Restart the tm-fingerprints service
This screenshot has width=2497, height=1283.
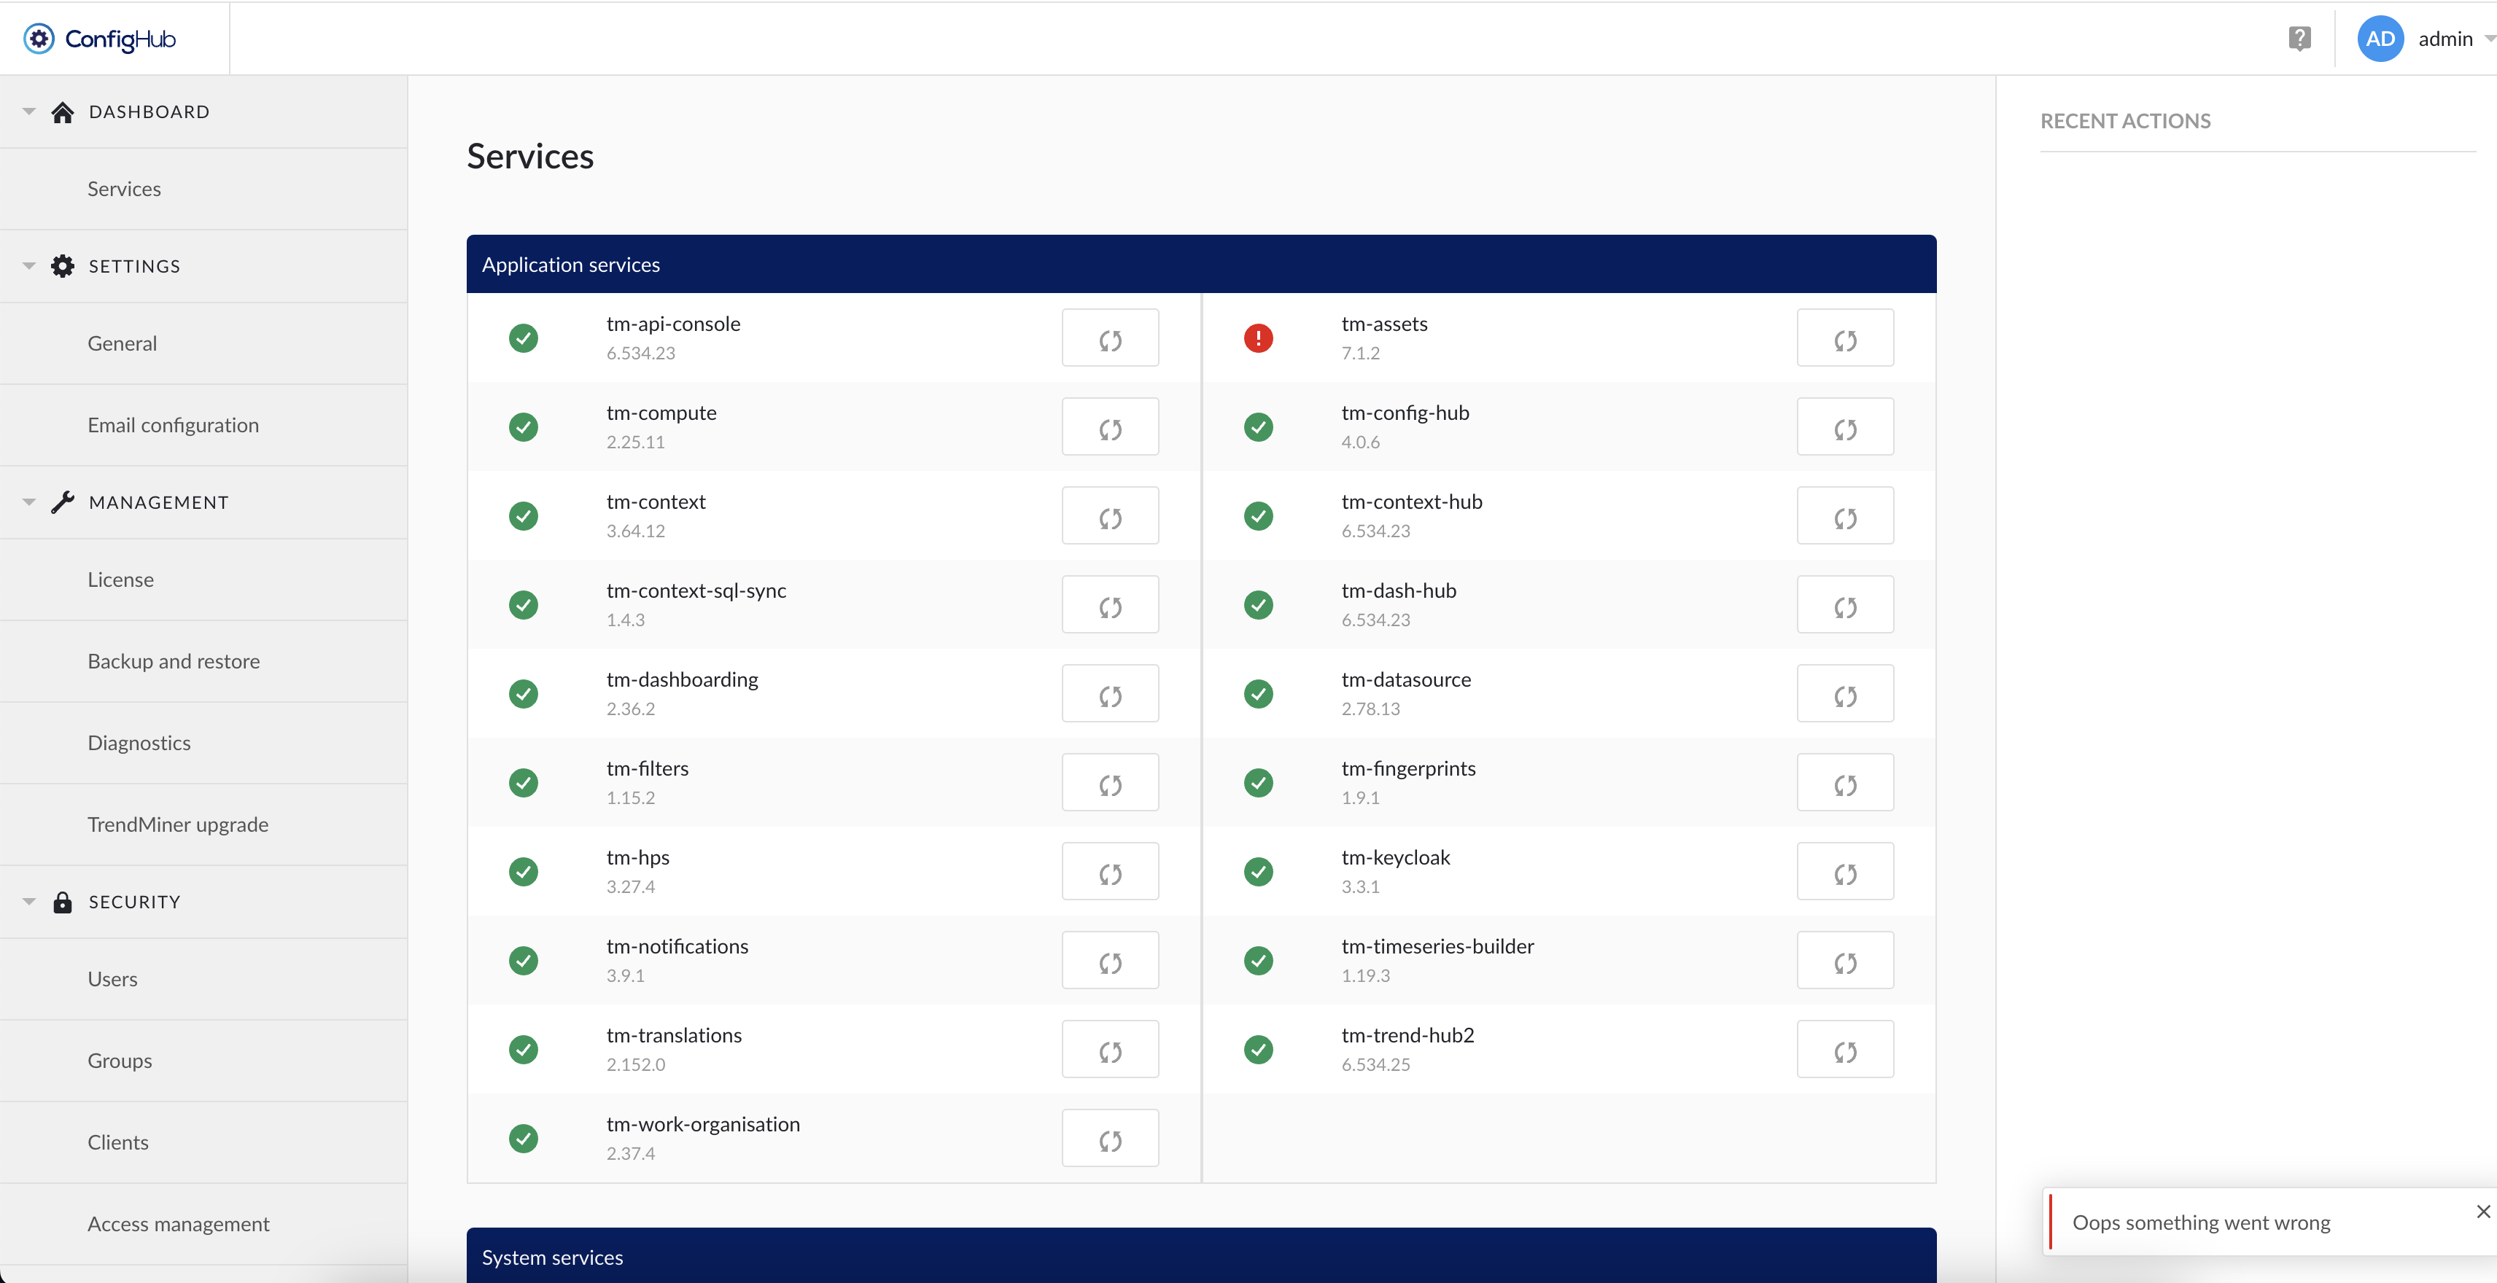1844,783
